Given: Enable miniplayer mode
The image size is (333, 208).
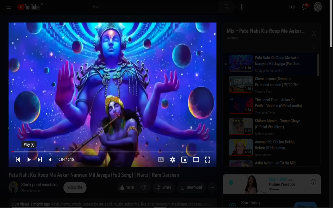Looking at the screenshot, I should pos(184,160).
